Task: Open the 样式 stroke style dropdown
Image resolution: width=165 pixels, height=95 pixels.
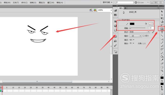Action: (139, 32)
